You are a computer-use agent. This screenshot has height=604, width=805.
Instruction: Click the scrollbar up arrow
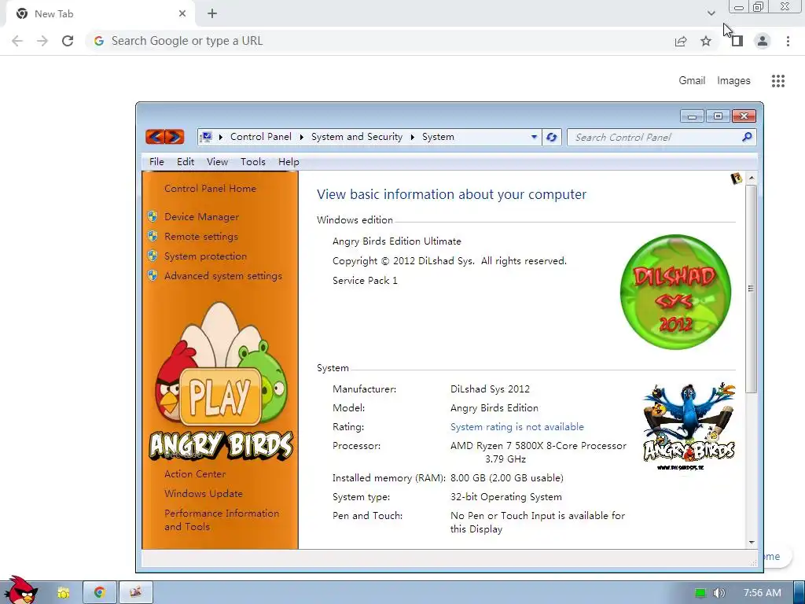(x=752, y=178)
